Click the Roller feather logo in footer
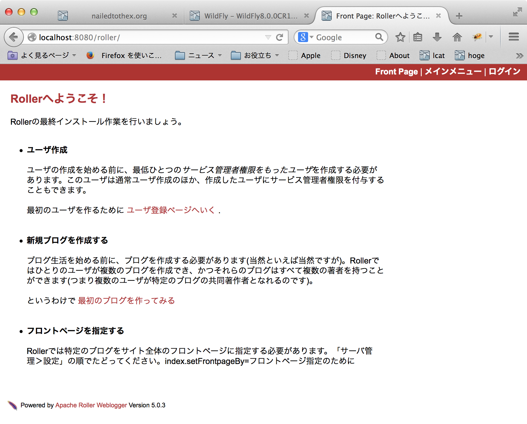The height and width of the screenshot is (424, 527). point(12,405)
